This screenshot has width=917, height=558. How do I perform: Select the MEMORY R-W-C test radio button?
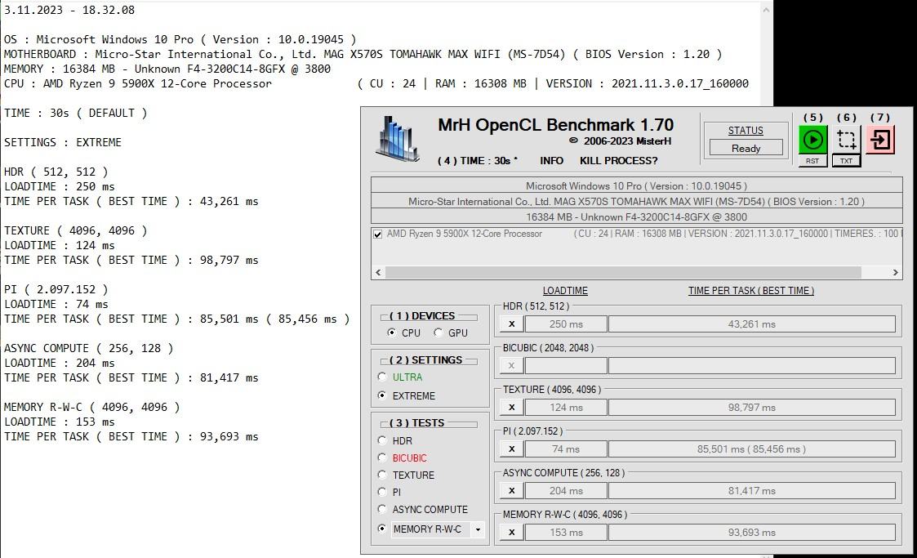point(382,528)
